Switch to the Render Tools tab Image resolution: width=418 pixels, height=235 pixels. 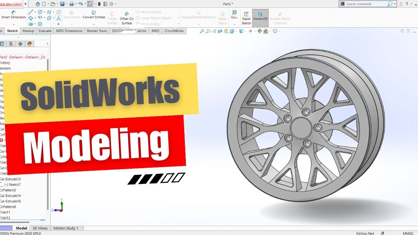97,31
